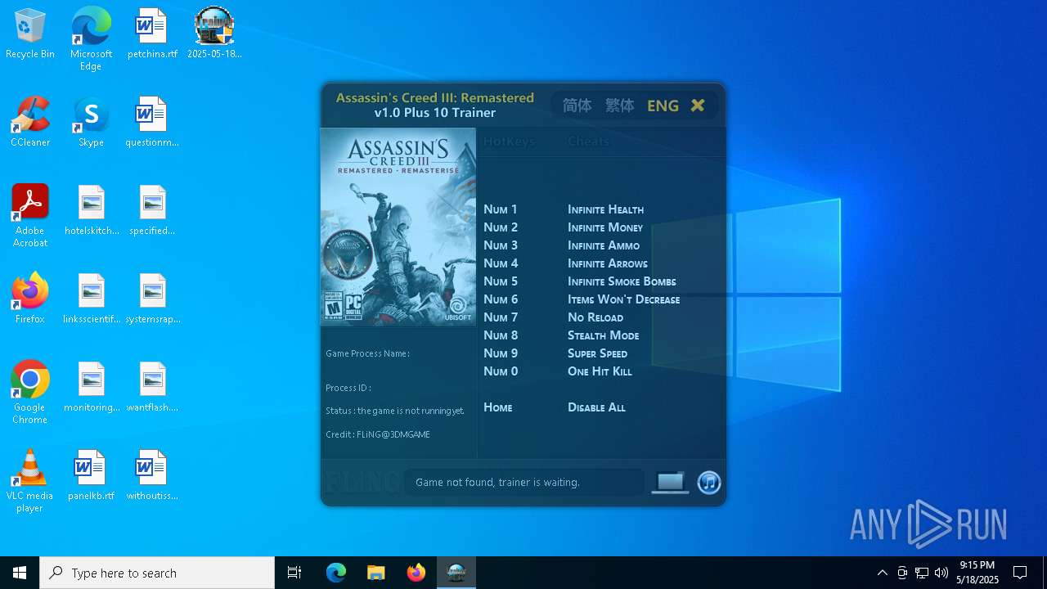Click the Num 6 hotkey label

tap(501, 299)
